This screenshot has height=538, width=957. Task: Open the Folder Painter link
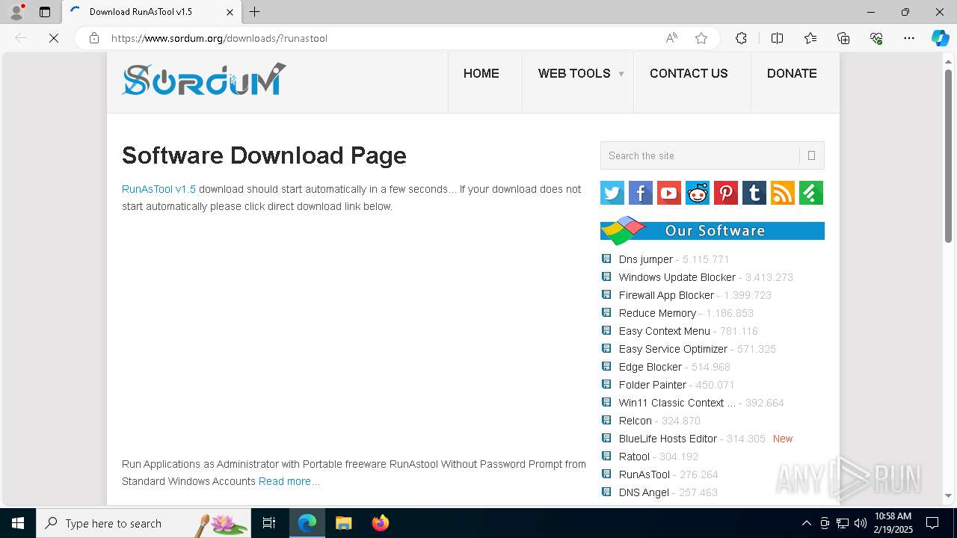point(653,385)
